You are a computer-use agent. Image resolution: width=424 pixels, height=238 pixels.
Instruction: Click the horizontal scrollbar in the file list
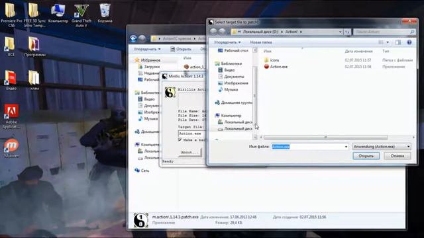325,137
